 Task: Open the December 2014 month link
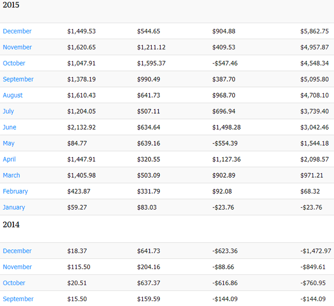click(17, 251)
